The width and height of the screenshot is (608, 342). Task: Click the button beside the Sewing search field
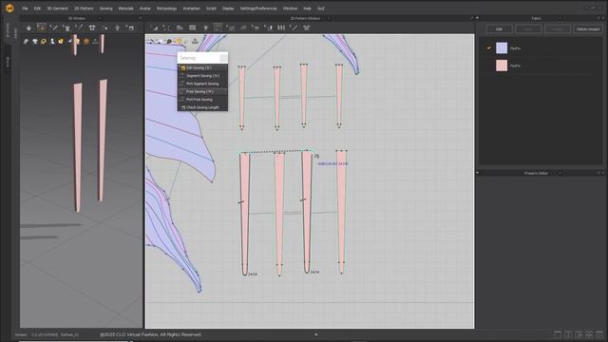coord(224,58)
